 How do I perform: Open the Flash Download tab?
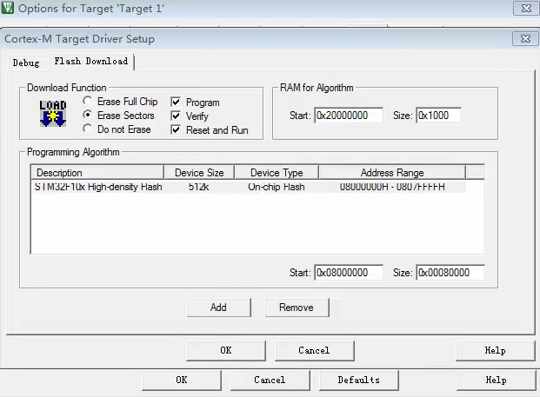coord(91,62)
